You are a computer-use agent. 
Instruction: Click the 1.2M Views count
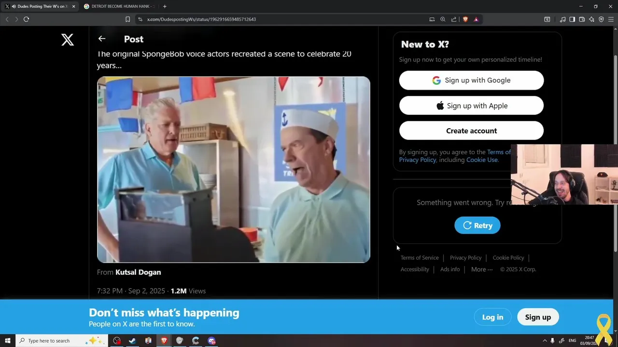coord(188,291)
